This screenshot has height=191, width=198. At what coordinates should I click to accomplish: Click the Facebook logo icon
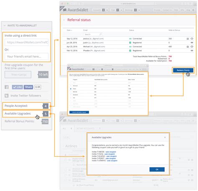tap(7, 87)
